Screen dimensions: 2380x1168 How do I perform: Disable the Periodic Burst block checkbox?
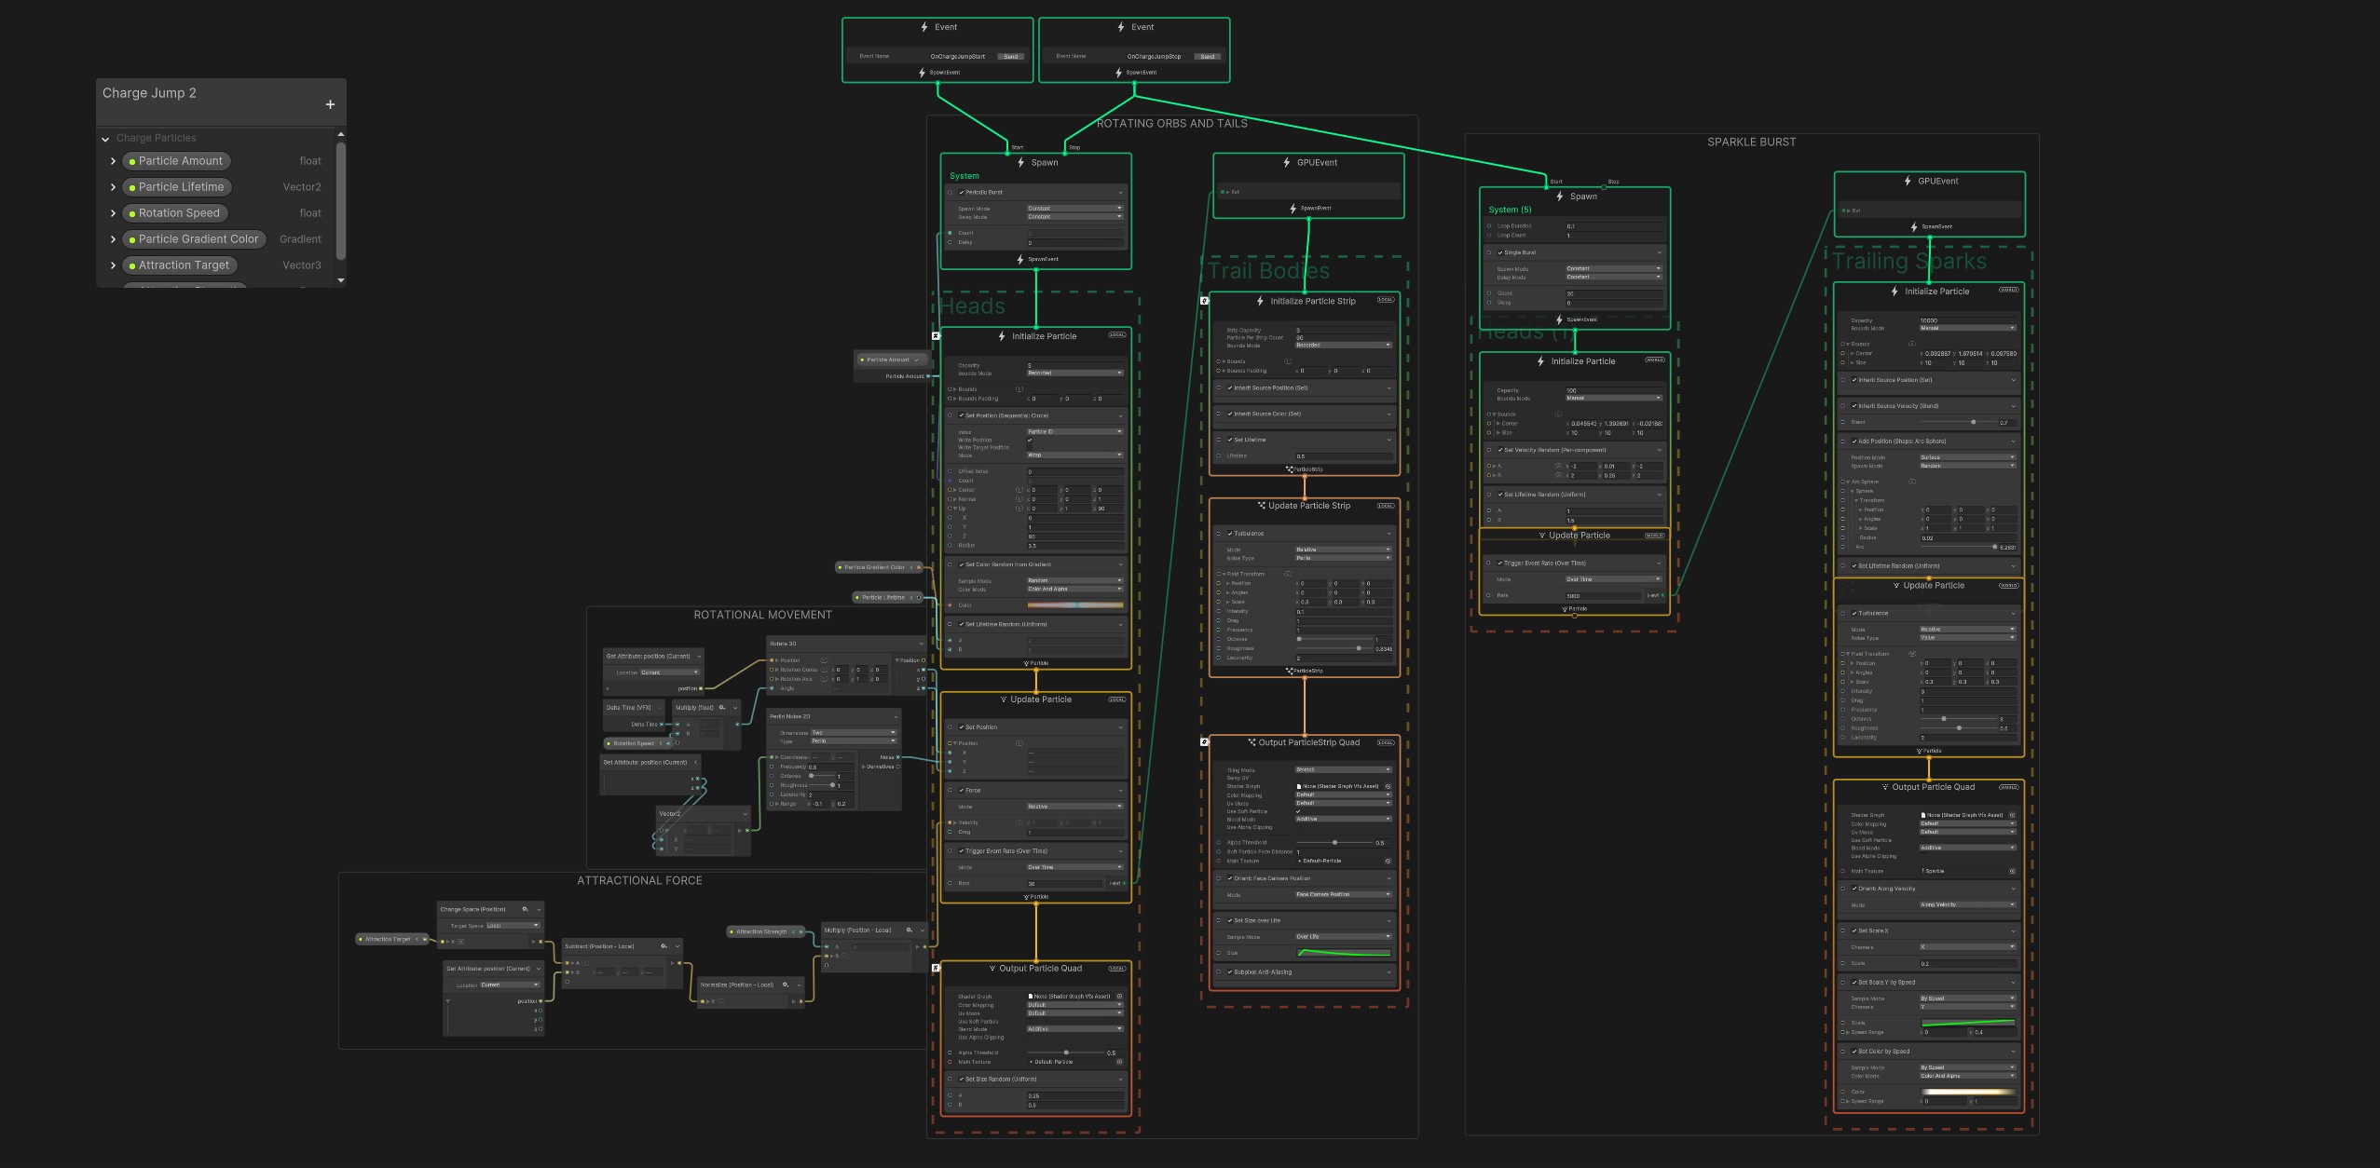[962, 192]
